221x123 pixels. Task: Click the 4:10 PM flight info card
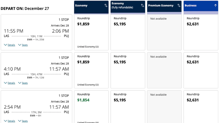pos(37,70)
